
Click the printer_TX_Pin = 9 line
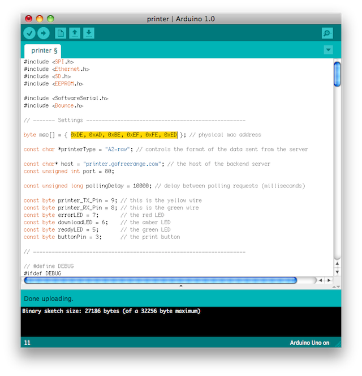(x=113, y=200)
